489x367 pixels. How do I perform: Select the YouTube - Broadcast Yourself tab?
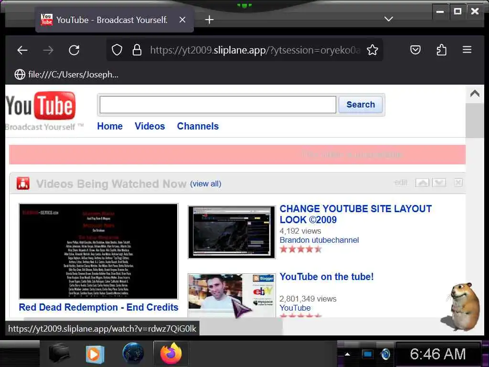[x=114, y=20]
